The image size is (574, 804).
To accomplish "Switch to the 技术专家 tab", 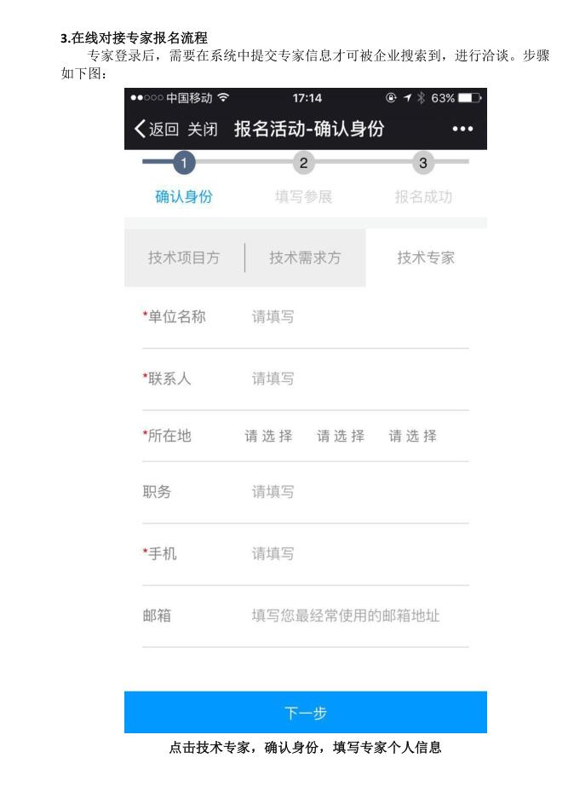I will [x=426, y=257].
